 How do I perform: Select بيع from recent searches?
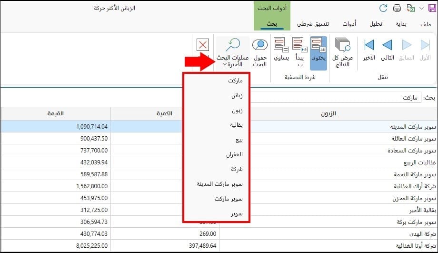[217, 140]
